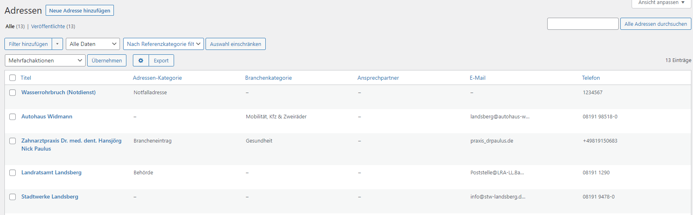Check the Wasserrohrbruch (Notdienst) row checkbox

click(13, 93)
